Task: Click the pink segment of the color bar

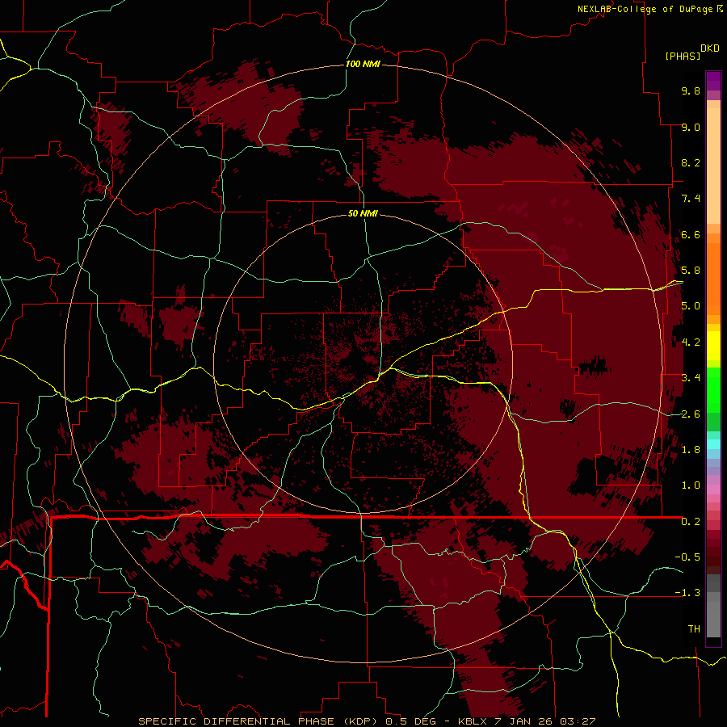Action: pos(713,490)
